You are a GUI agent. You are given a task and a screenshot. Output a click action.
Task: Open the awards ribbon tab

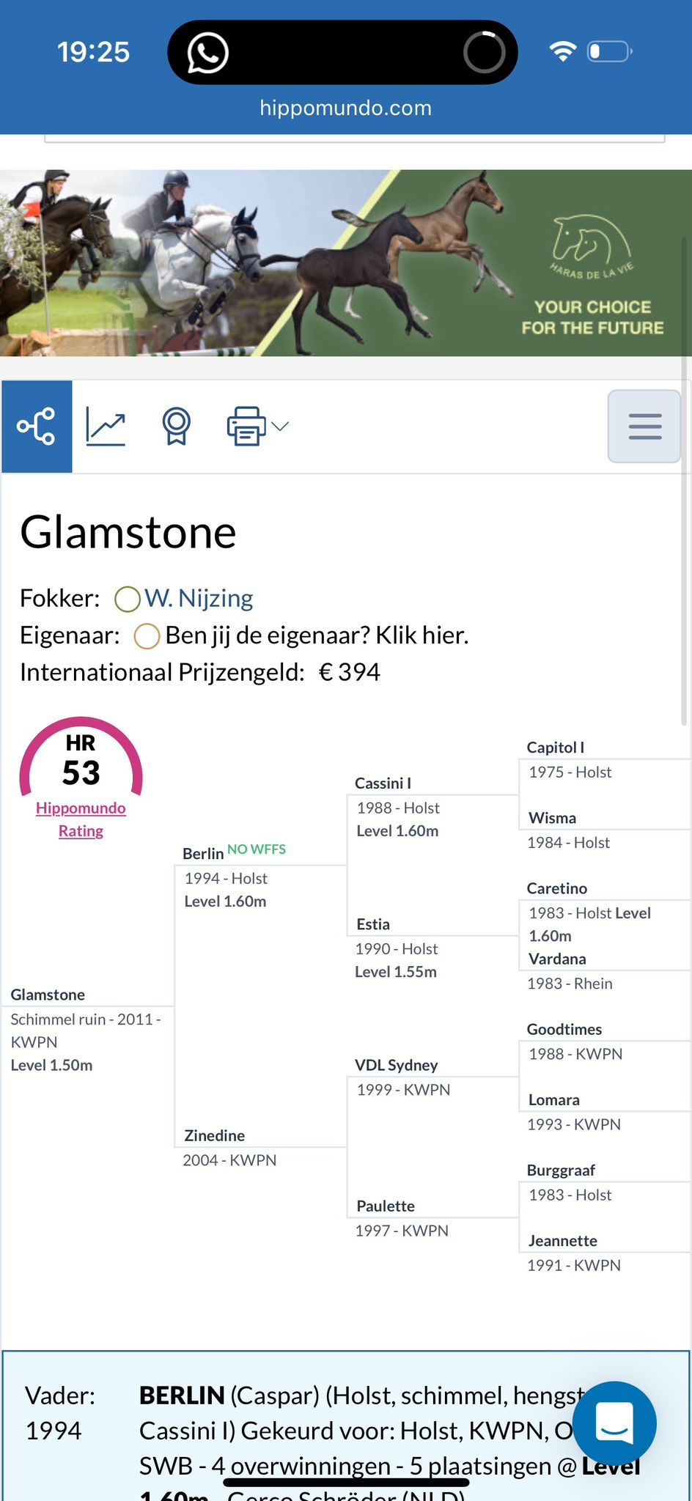point(176,426)
